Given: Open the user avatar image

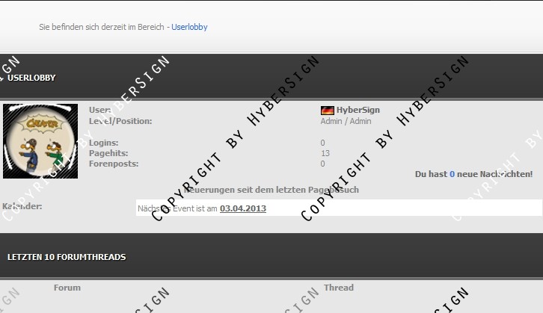Looking at the screenshot, I should pyautogui.click(x=40, y=141).
